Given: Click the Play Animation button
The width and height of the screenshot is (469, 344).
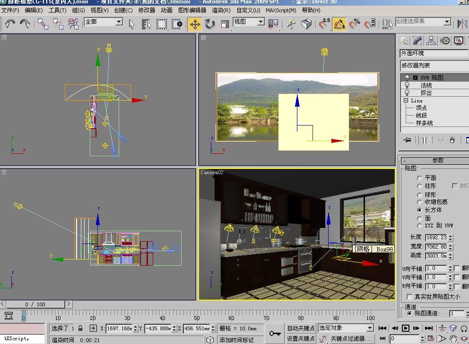Looking at the screenshot, I should coord(406,328).
